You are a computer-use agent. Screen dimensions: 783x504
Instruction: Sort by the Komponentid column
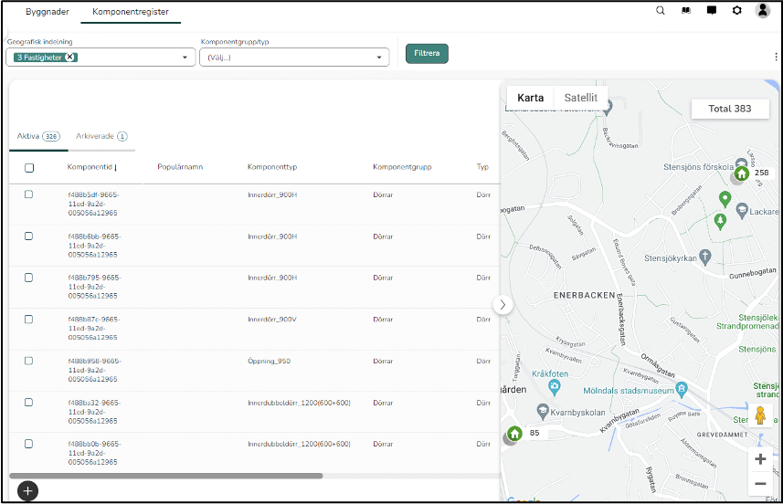[x=90, y=167]
